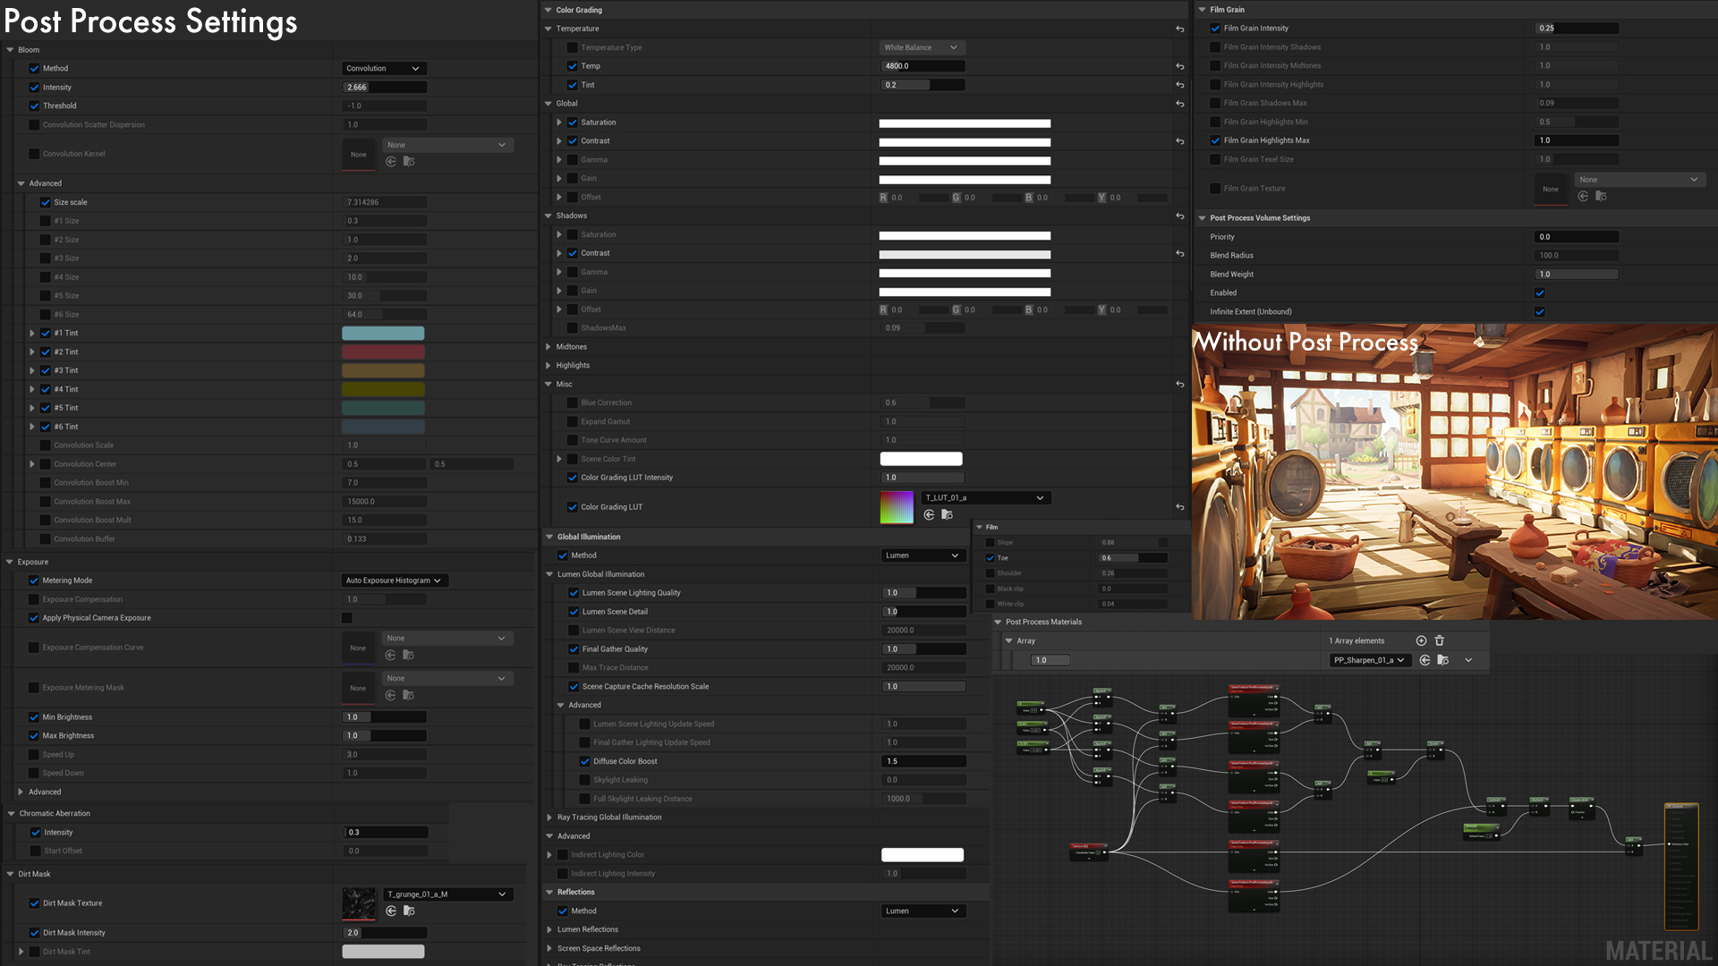
Task: Expand the #1 Tint property row
Action: pos(32,333)
